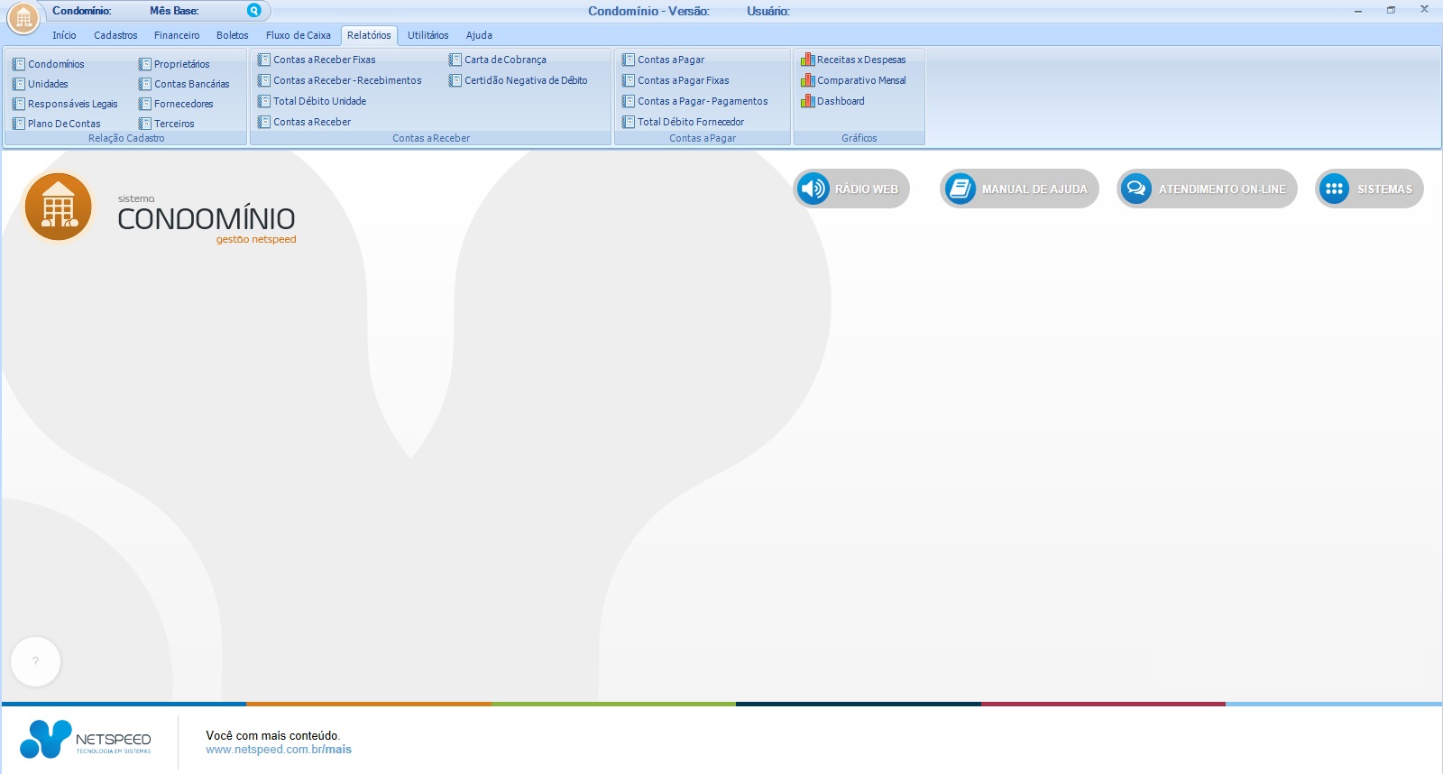Open the Dashboard chart
This screenshot has height=774, width=1443.
[x=833, y=101]
